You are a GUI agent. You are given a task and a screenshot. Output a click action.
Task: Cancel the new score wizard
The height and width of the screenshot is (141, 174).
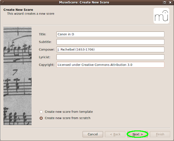pyautogui.click(x=93, y=134)
